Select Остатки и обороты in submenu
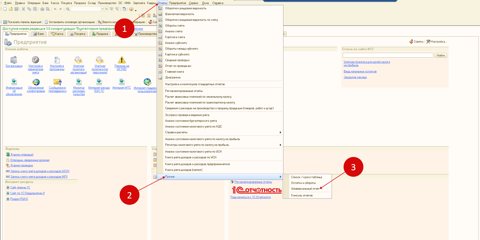Image resolution: width=480 pixels, height=240 pixels. pos(303,183)
